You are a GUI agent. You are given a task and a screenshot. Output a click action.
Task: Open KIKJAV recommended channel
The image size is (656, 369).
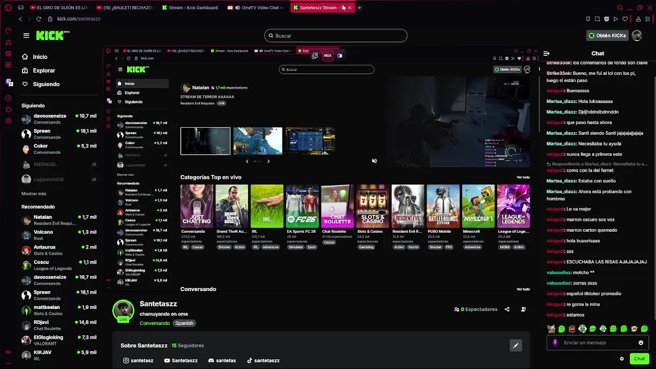pos(59,355)
